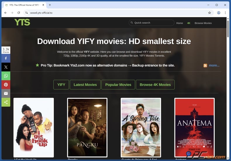The height and width of the screenshot is (161, 231).
Task: Click the YTS logo
Action: pyautogui.click(x=22, y=23)
